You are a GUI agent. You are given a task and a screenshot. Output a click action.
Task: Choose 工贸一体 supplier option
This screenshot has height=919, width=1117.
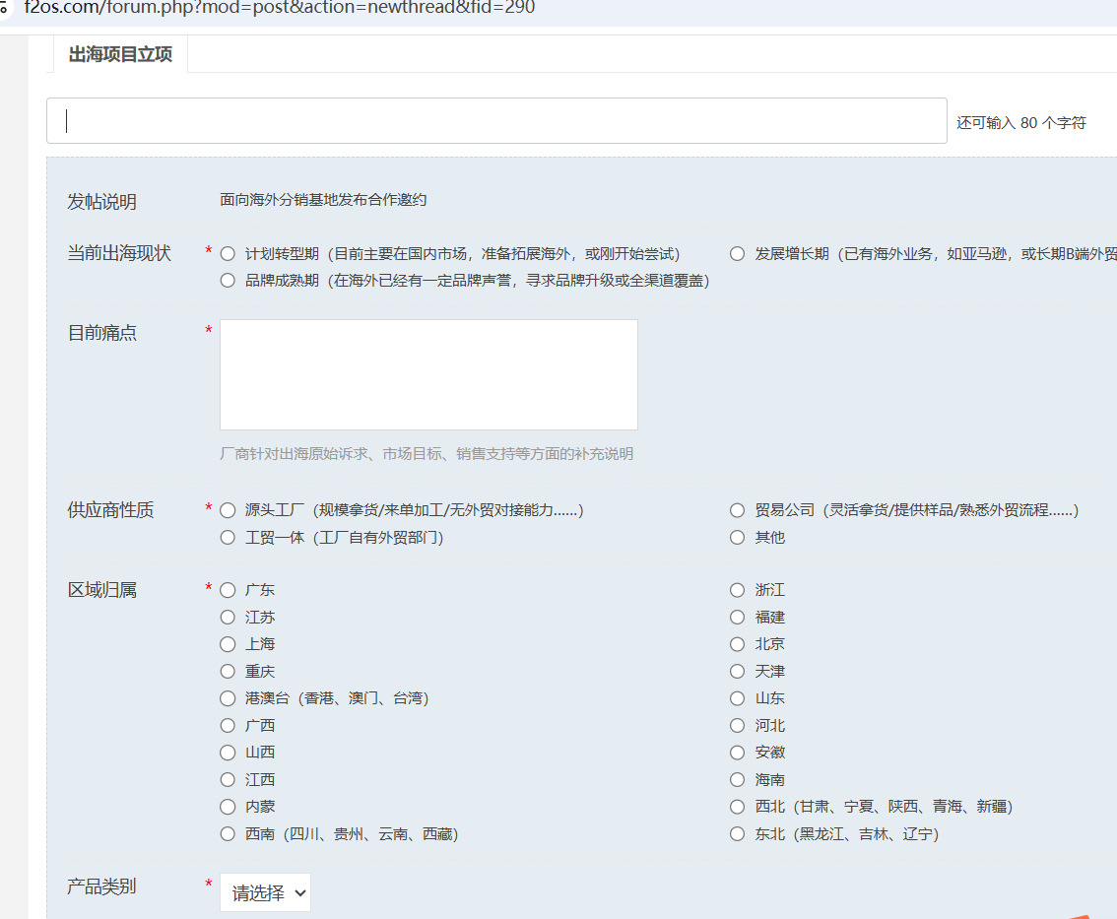click(229, 538)
